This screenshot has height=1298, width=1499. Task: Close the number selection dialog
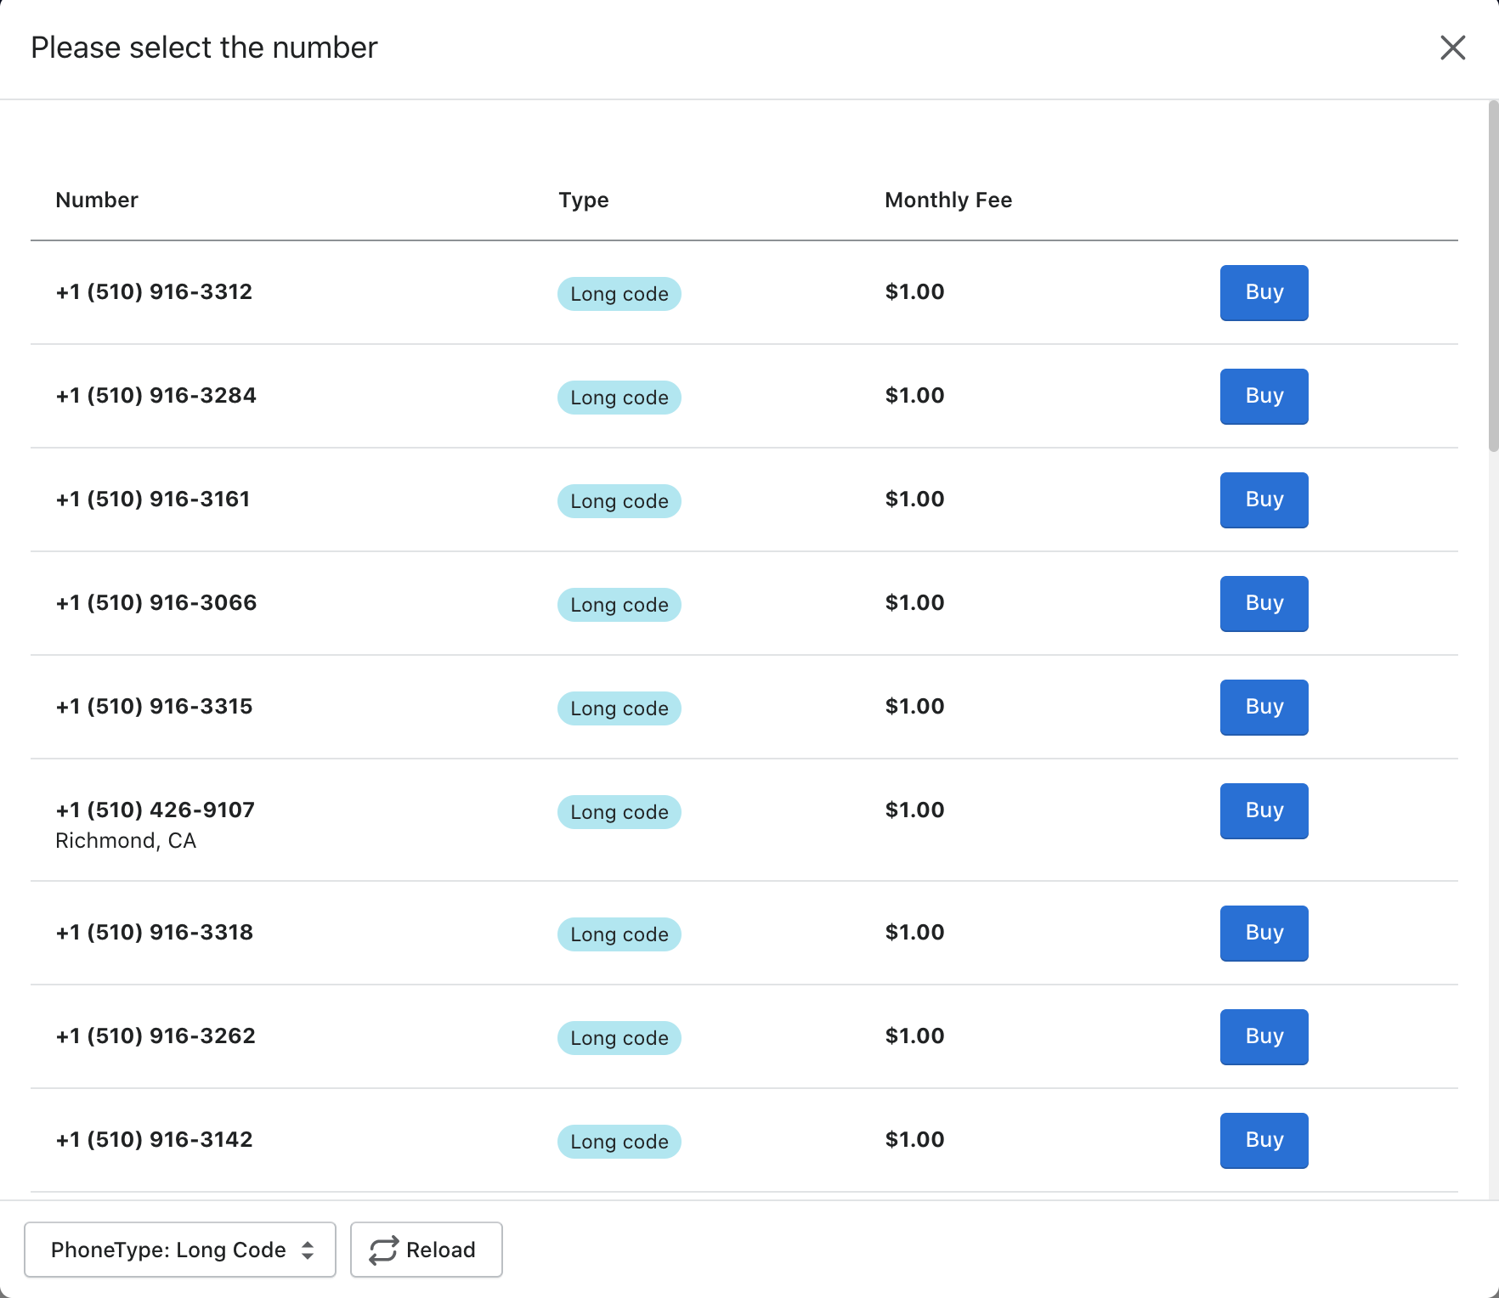click(x=1452, y=48)
